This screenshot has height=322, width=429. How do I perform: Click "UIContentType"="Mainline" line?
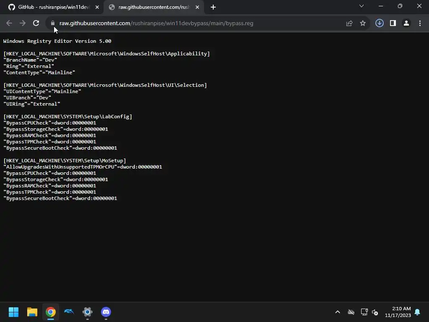pos(42,91)
